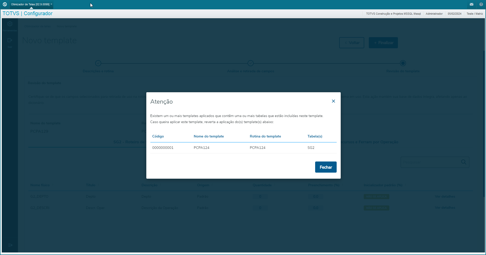Open the Otimizador de telas breadcrumb
Image resolution: width=486 pixels, height=255 pixels.
(x=37, y=26)
